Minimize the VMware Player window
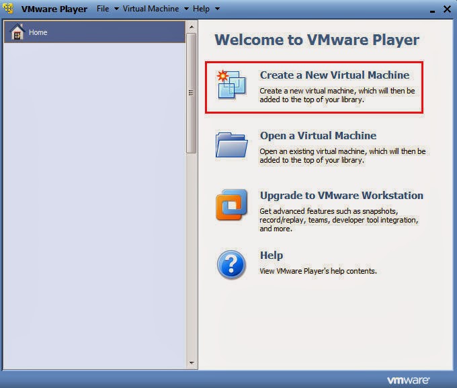Viewport: 457px width, 388px height. (x=433, y=11)
